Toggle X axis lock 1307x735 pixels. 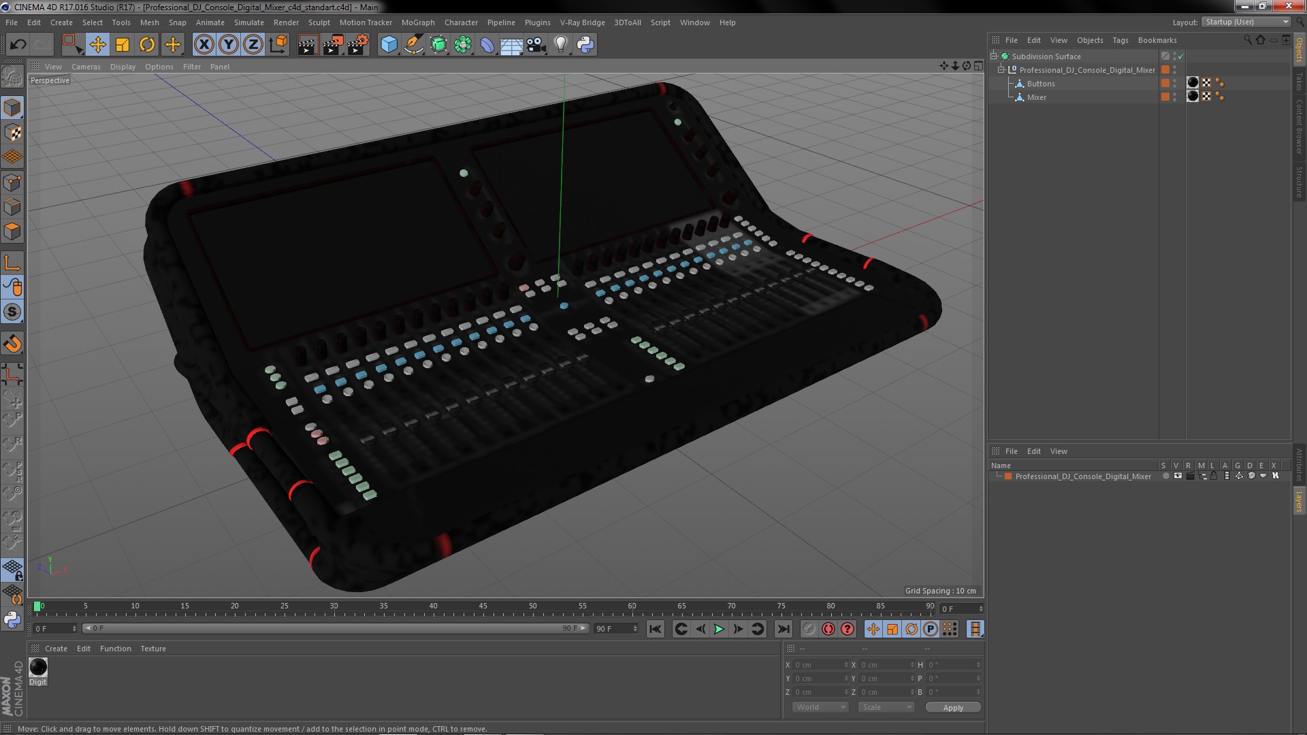click(x=204, y=45)
